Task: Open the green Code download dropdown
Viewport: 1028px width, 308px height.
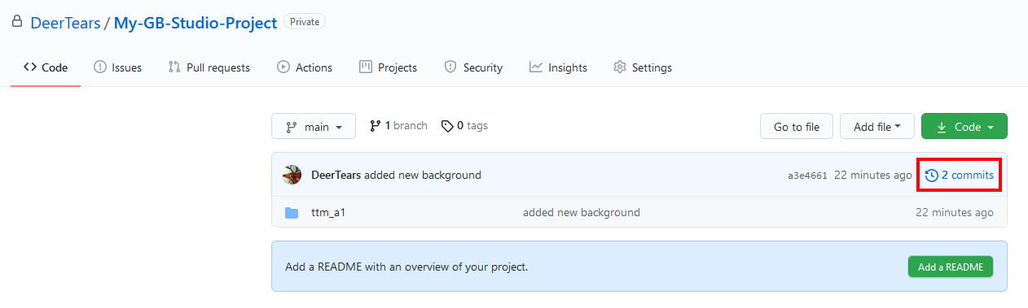Action: click(x=964, y=127)
